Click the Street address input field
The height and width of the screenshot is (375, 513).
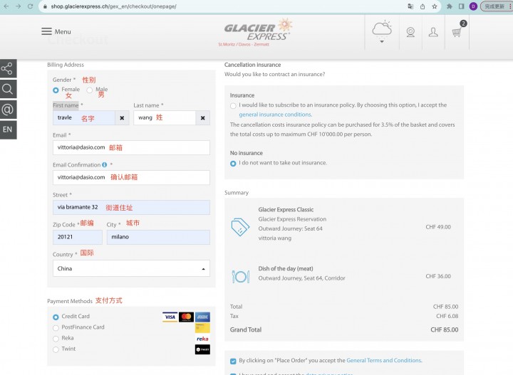click(131, 208)
